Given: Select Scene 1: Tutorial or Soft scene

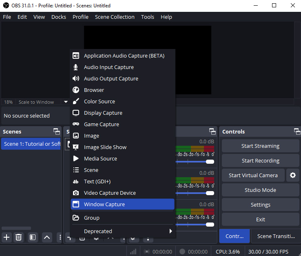Looking at the screenshot, I should [x=31, y=144].
